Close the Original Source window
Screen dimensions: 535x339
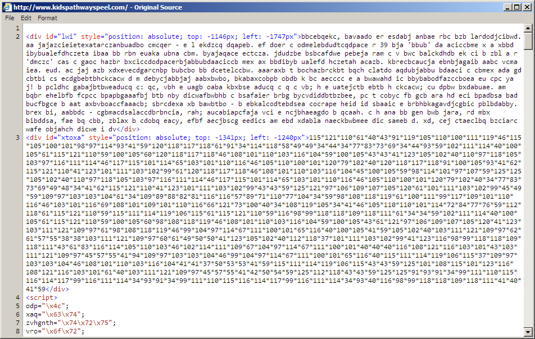(x=527, y=7)
